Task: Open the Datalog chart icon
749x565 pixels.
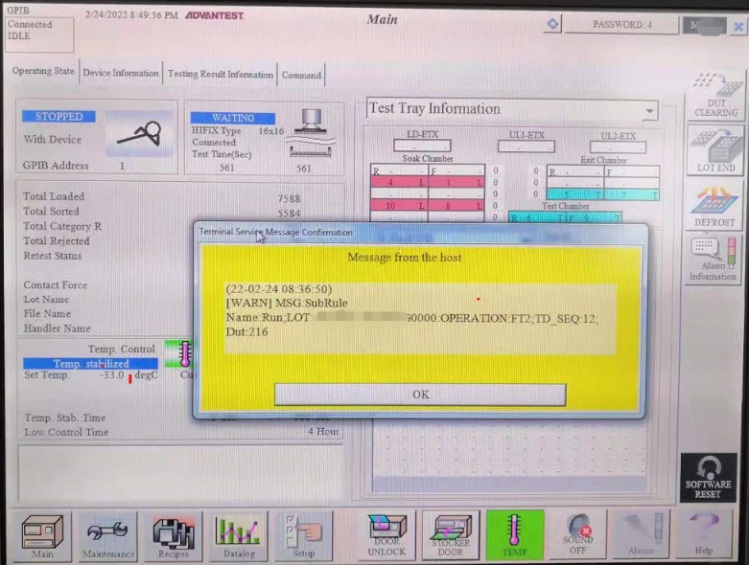Action: pyautogui.click(x=238, y=535)
